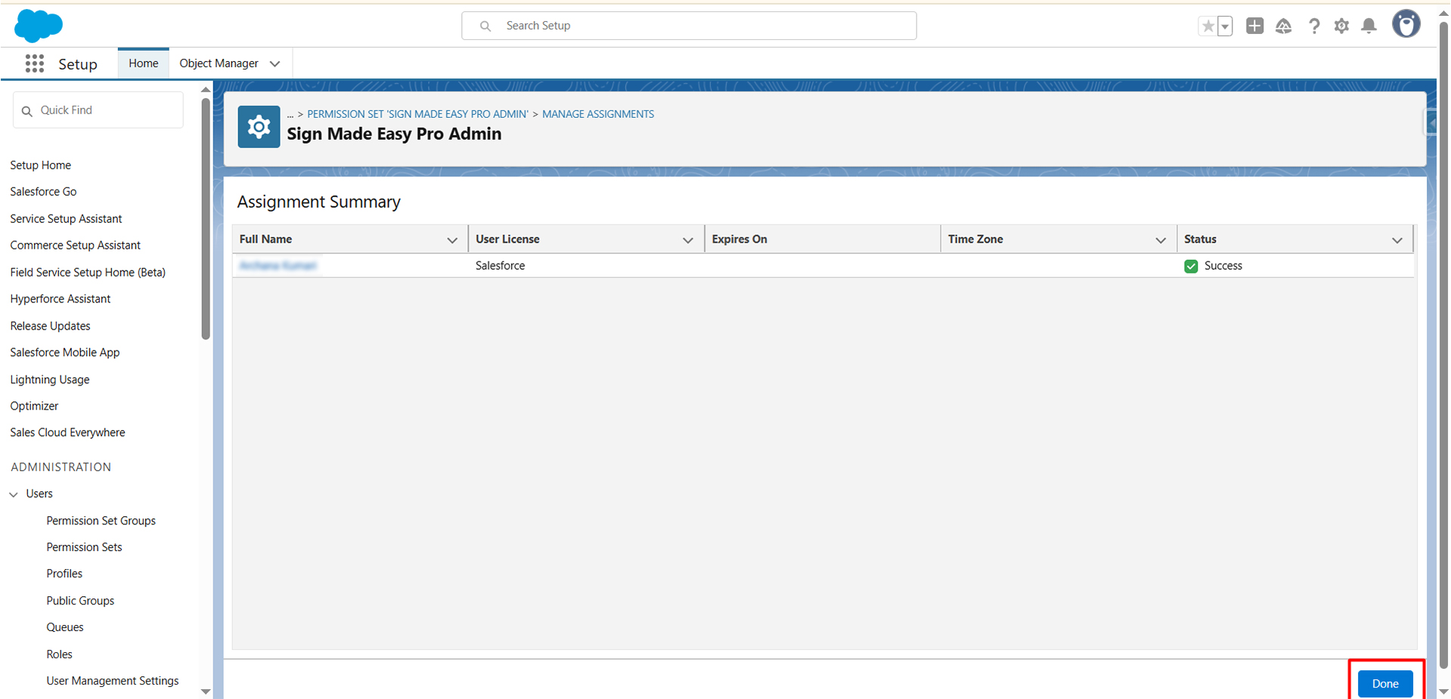Open the App Launcher grid icon
The width and height of the screenshot is (1451, 699).
coord(35,63)
